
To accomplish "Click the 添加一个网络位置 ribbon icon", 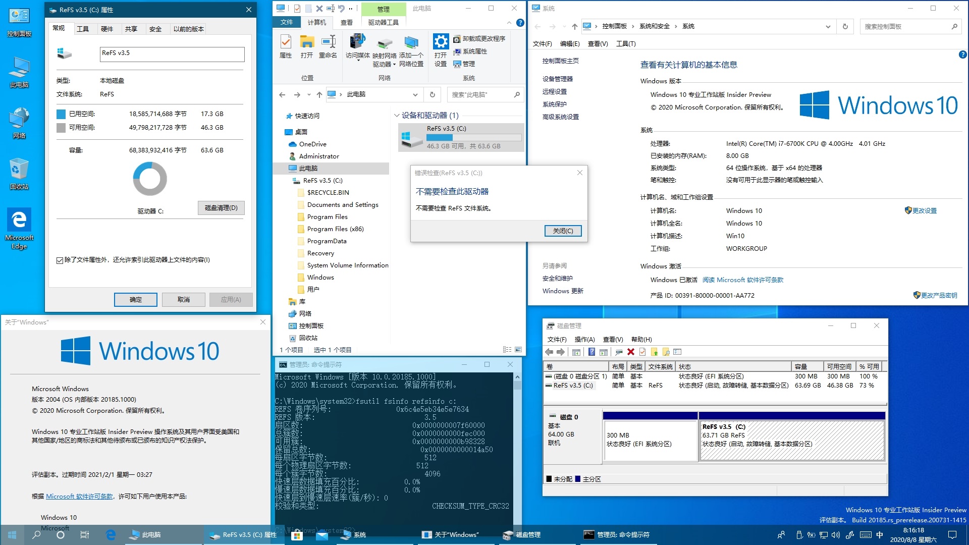I will tap(411, 51).
